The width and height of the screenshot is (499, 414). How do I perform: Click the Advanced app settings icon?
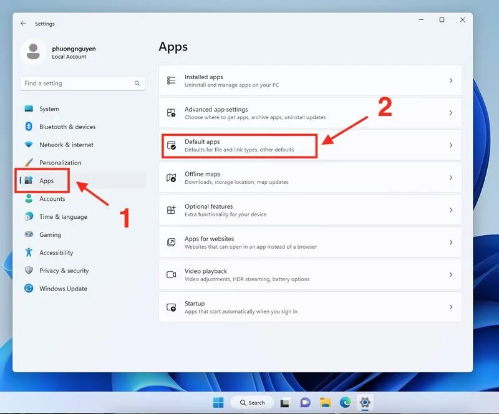(171, 113)
